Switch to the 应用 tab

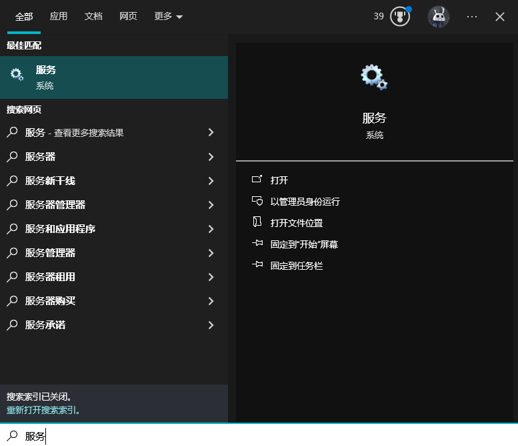tap(59, 17)
